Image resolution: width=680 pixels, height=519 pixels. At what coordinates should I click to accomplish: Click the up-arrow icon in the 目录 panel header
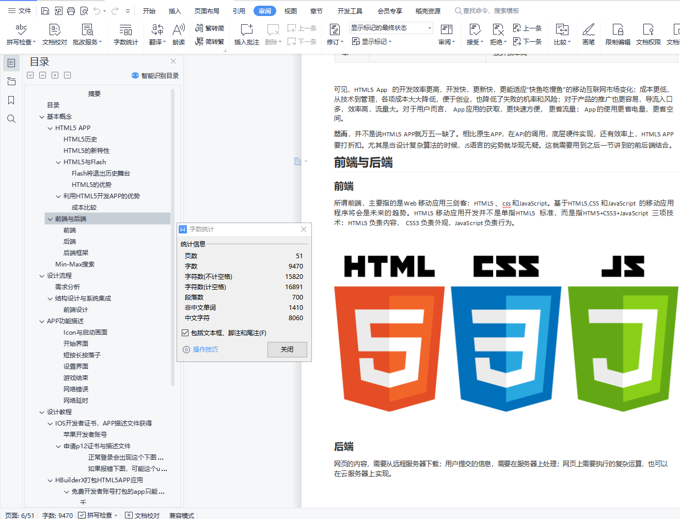(x=42, y=75)
